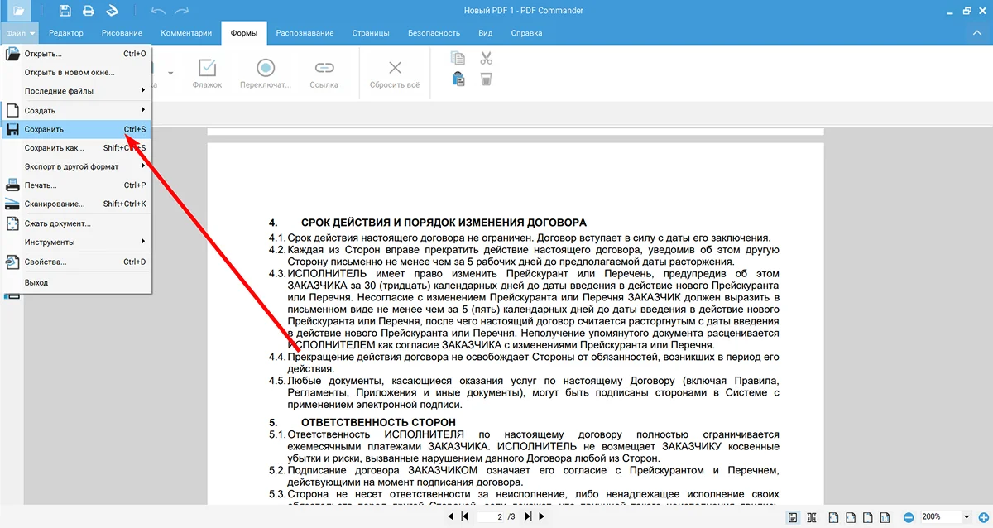Image resolution: width=993 pixels, height=528 pixels.
Task: Open the Безопасность tab
Action: coord(434,33)
